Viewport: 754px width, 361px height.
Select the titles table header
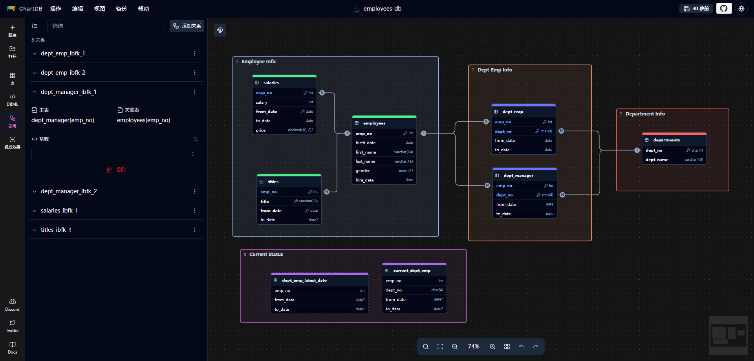click(x=289, y=181)
